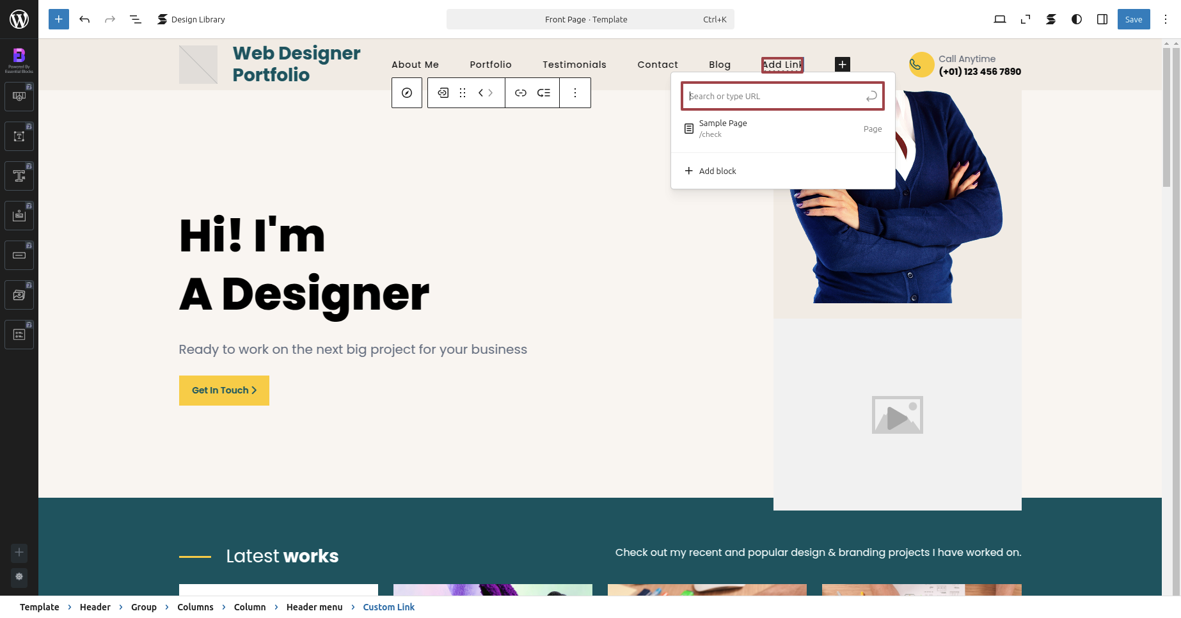The width and height of the screenshot is (1181, 618).
Task: Open the Design Library
Action: pyautogui.click(x=191, y=19)
